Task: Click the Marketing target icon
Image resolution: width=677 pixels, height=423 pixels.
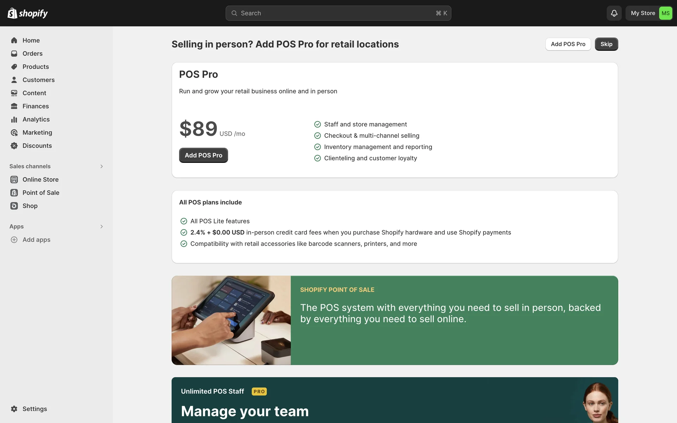Action: click(14, 133)
